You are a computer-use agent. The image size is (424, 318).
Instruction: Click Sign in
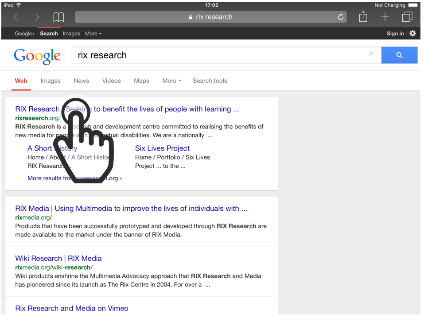(x=395, y=34)
